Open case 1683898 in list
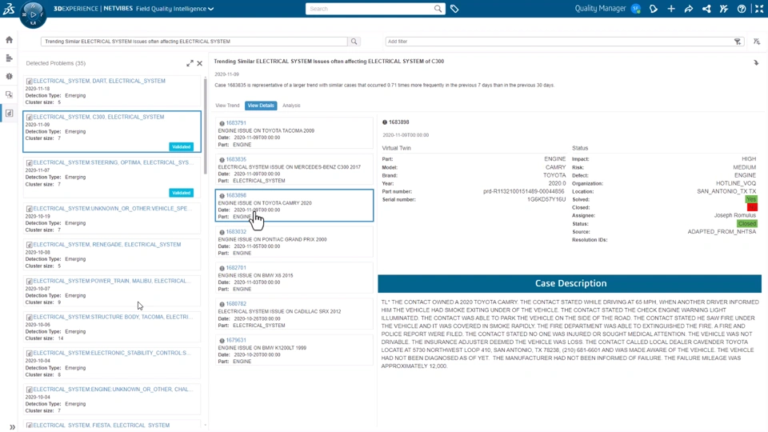This screenshot has width=768, height=432. pos(236,195)
